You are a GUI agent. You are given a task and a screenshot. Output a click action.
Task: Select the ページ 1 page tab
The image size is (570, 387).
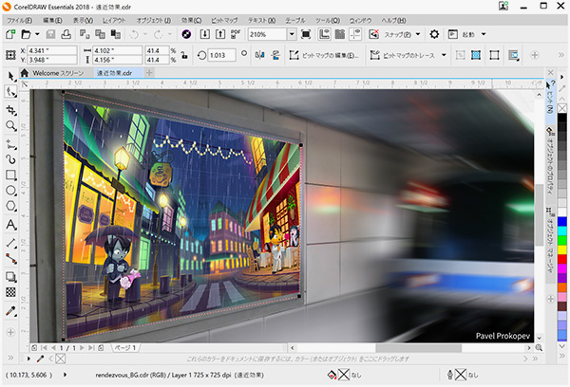(127, 348)
